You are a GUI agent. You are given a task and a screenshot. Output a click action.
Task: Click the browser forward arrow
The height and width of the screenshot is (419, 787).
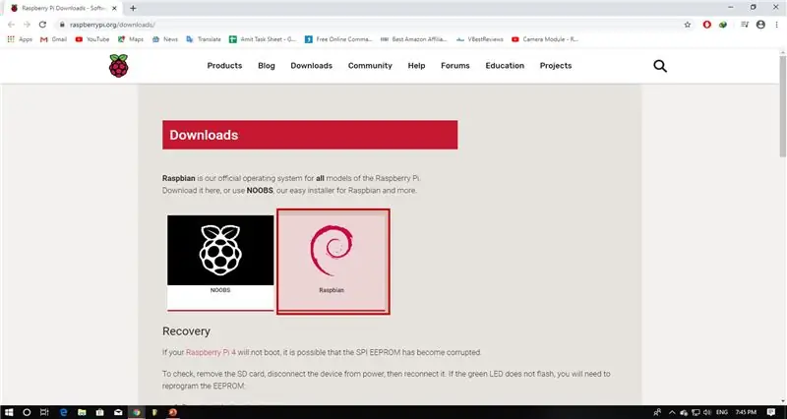[x=27, y=24]
